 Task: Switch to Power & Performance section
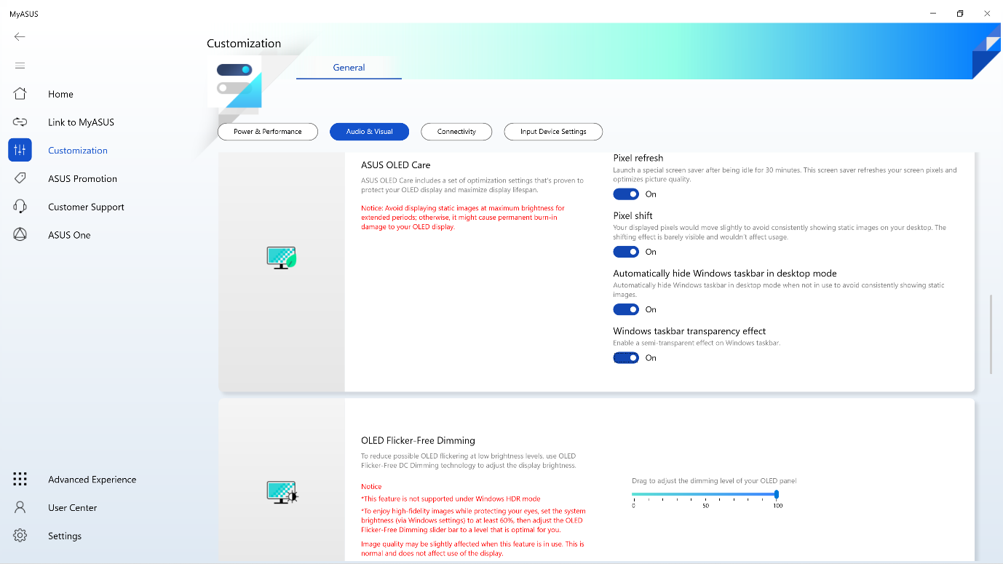coord(268,132)
